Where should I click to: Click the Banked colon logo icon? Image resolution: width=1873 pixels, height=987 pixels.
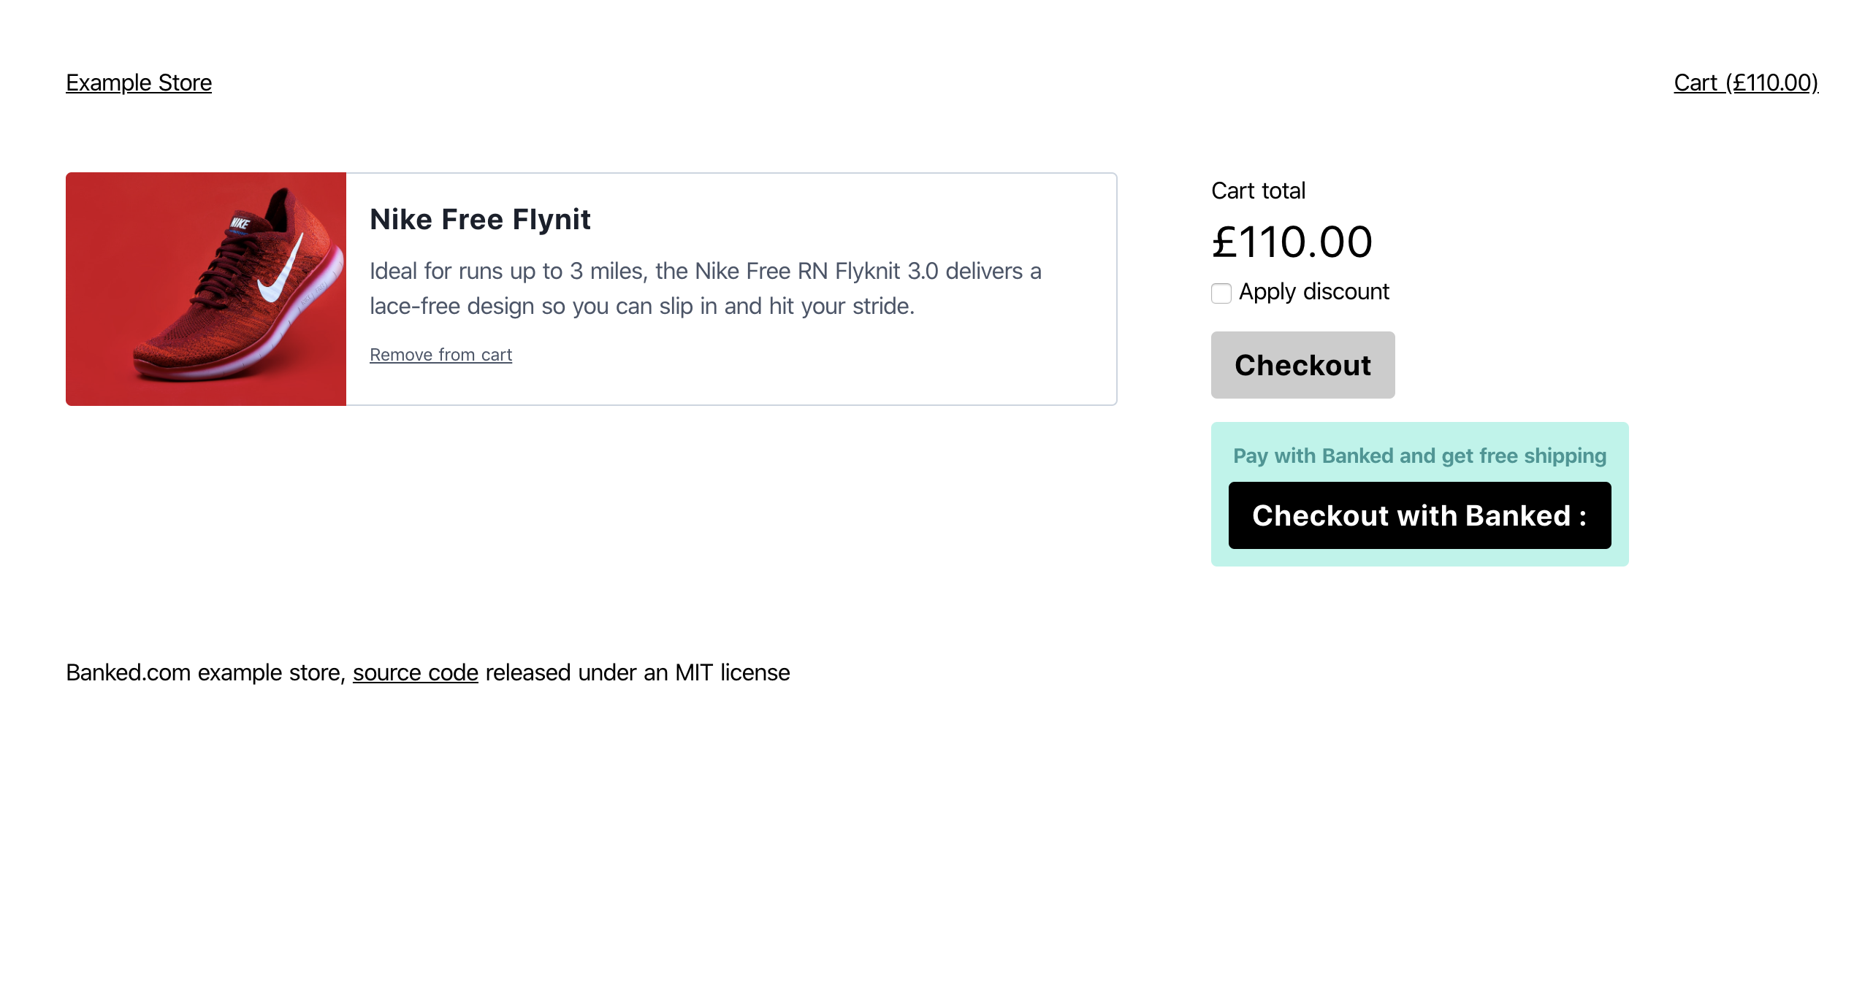click(x=1582, y=518)
